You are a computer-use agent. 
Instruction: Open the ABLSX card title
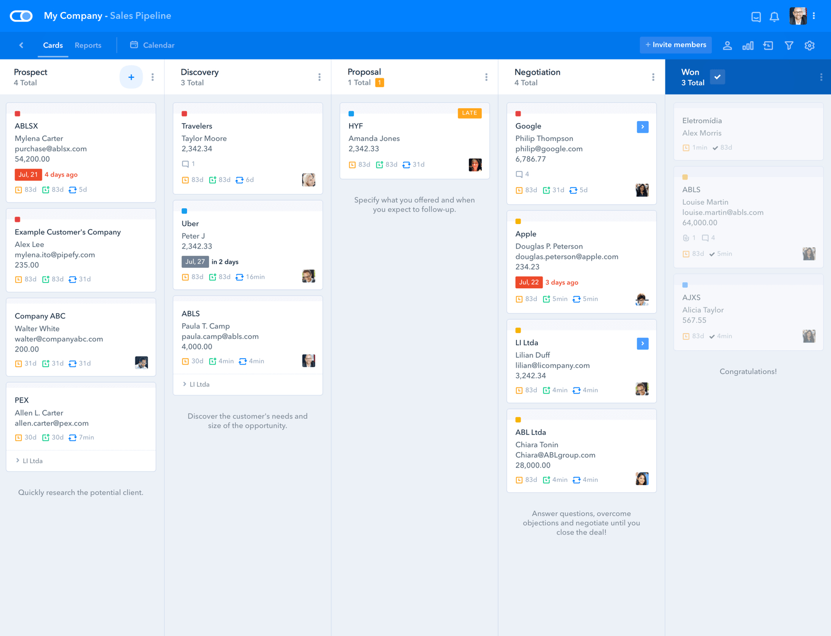click(x=26, y=126)
